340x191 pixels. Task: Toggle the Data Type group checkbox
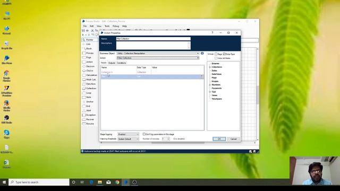(x=224, y=54)
